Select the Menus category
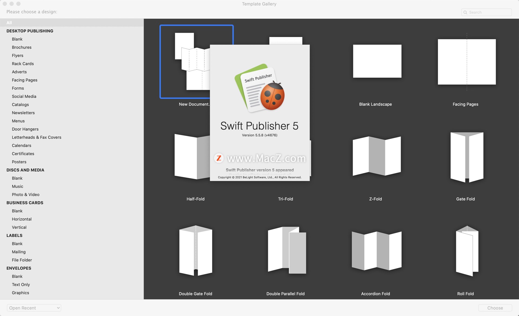This screenshot has width=519, height=316. 18,121
